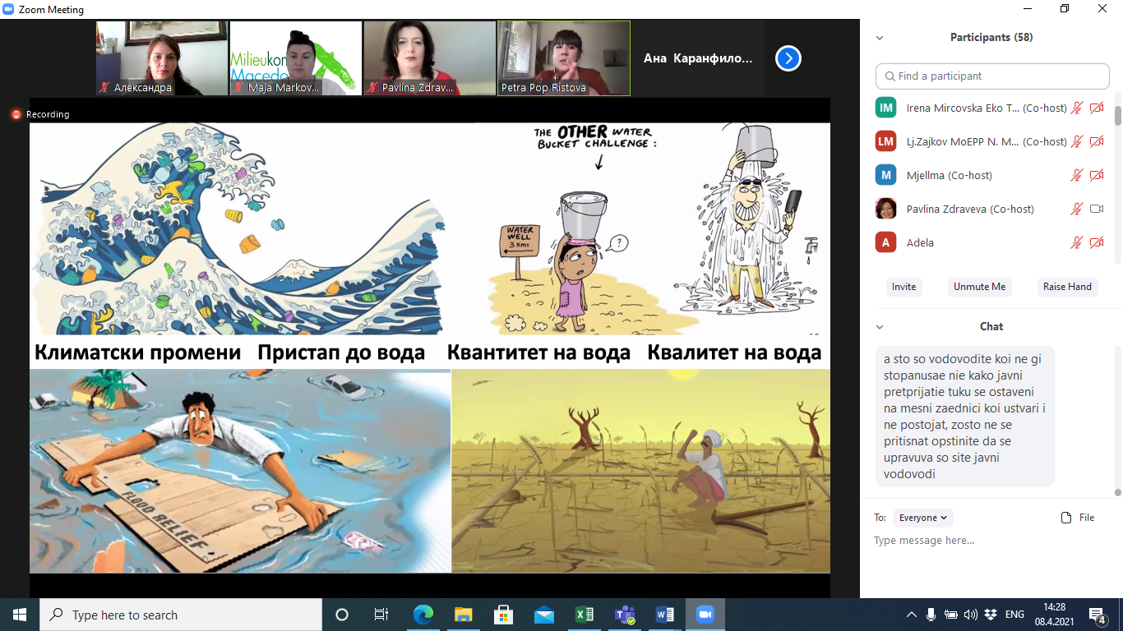Click M avatar of Mjellma

(x=885, y=175)
